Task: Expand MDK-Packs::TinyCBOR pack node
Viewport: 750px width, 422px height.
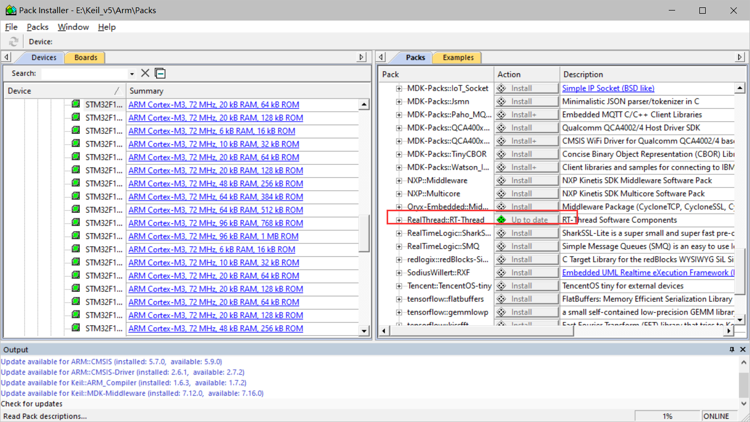Action: point(399,154)
